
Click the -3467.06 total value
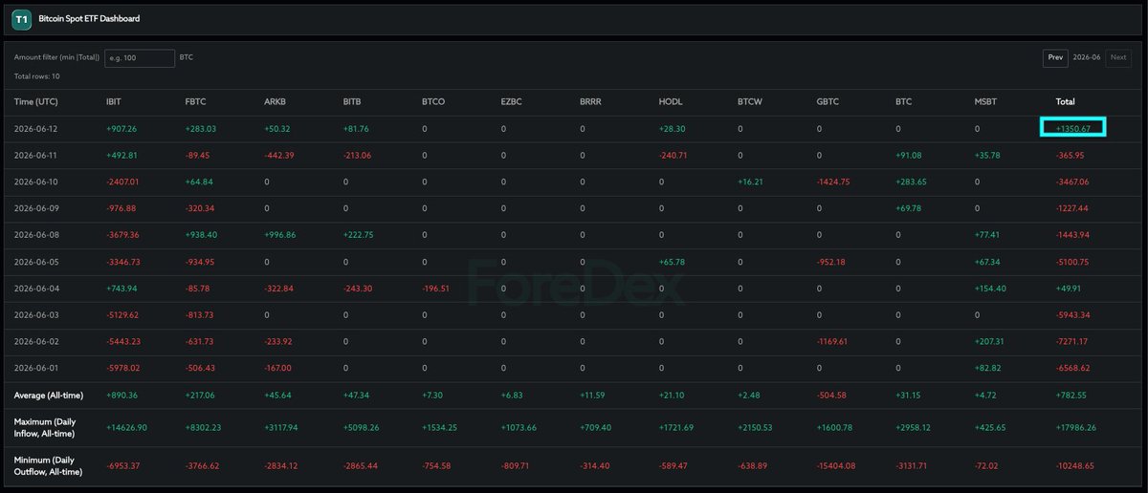1072,182
